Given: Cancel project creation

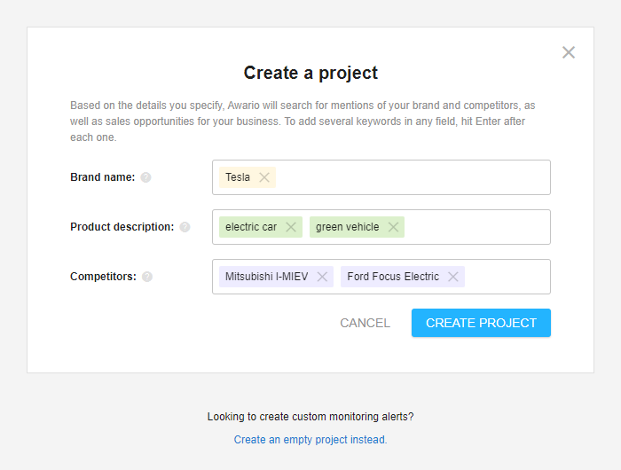Looking at the screenshot, I should (x=365, y=323).
